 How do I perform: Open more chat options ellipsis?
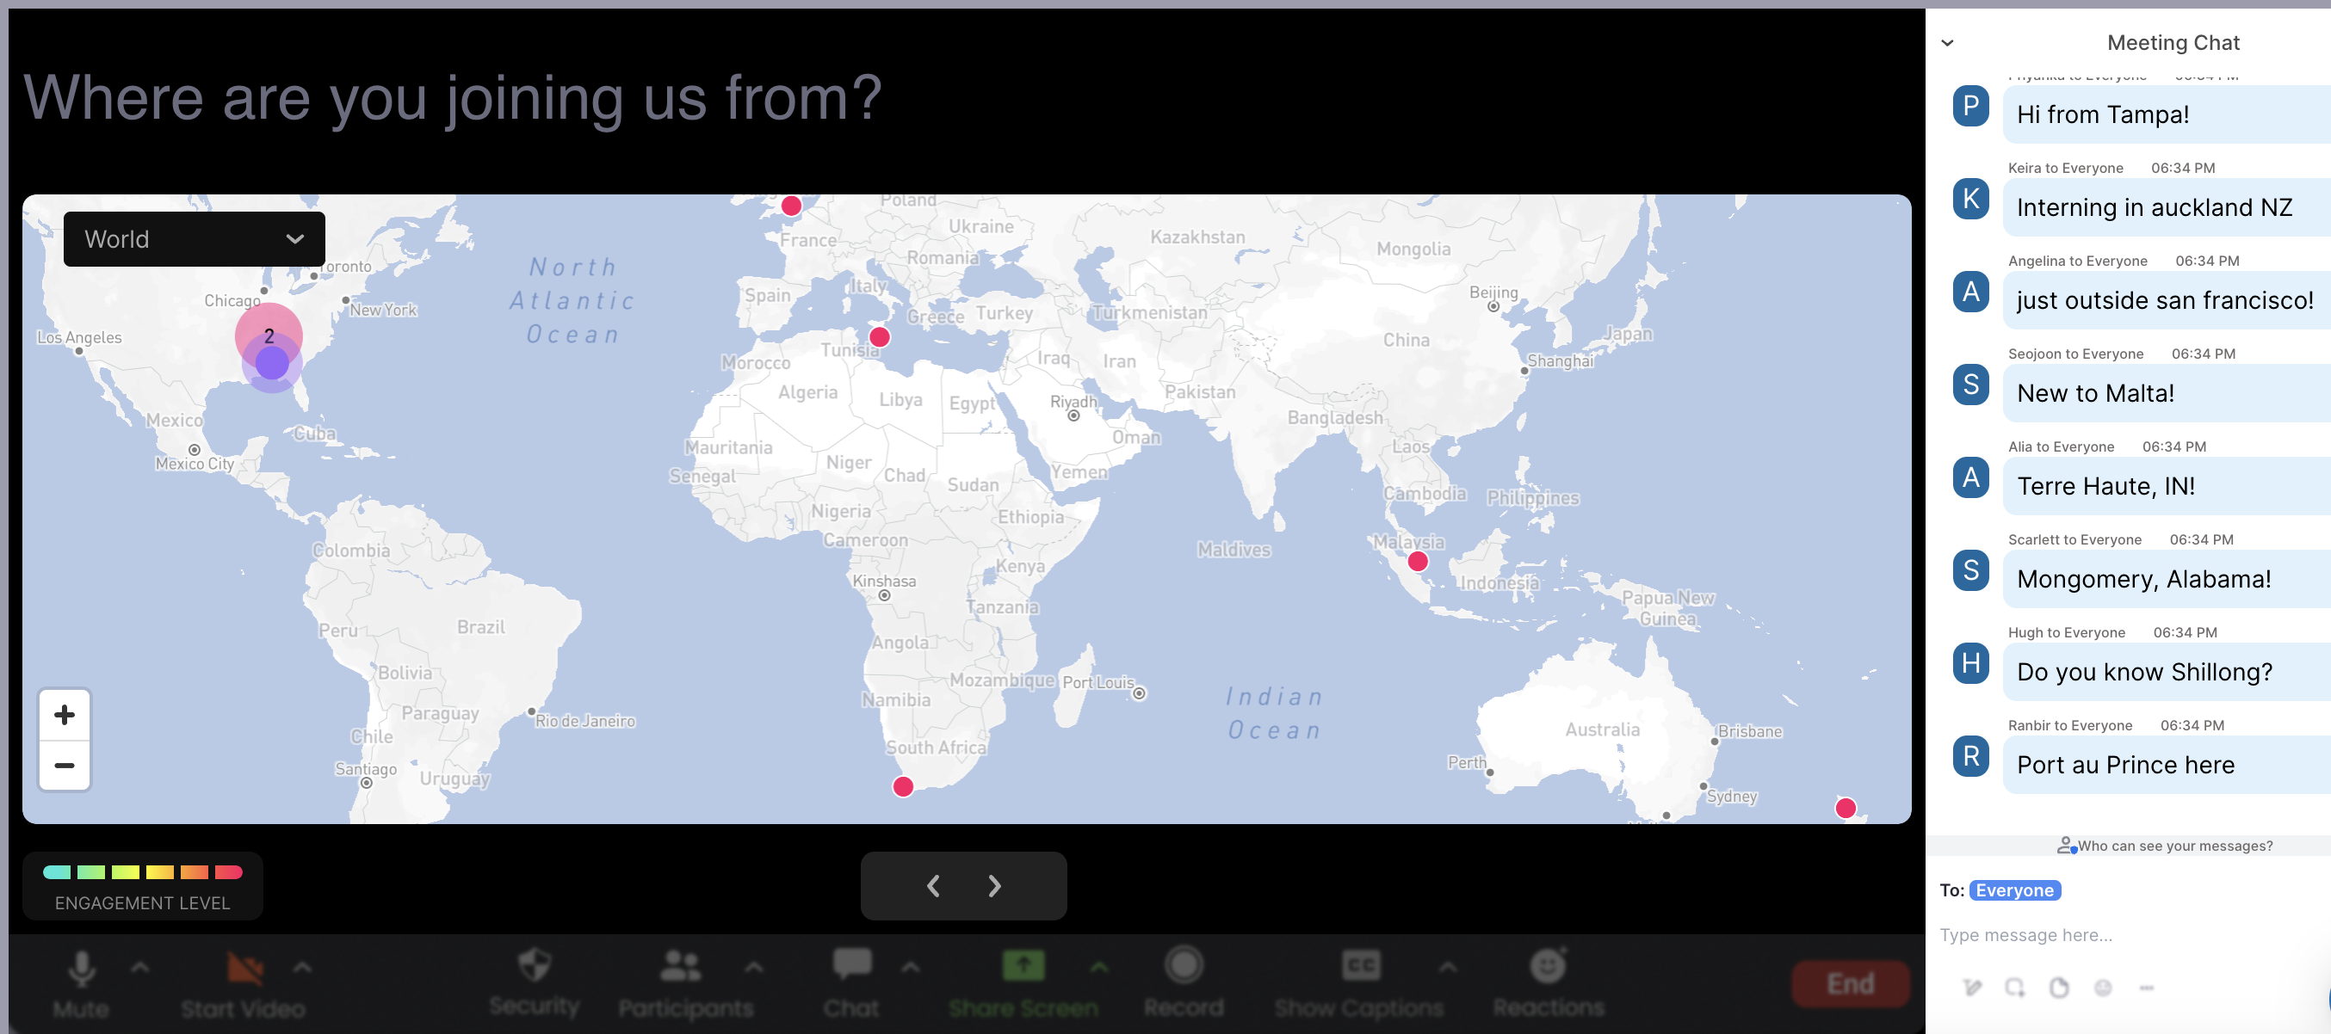point(2147,988)
